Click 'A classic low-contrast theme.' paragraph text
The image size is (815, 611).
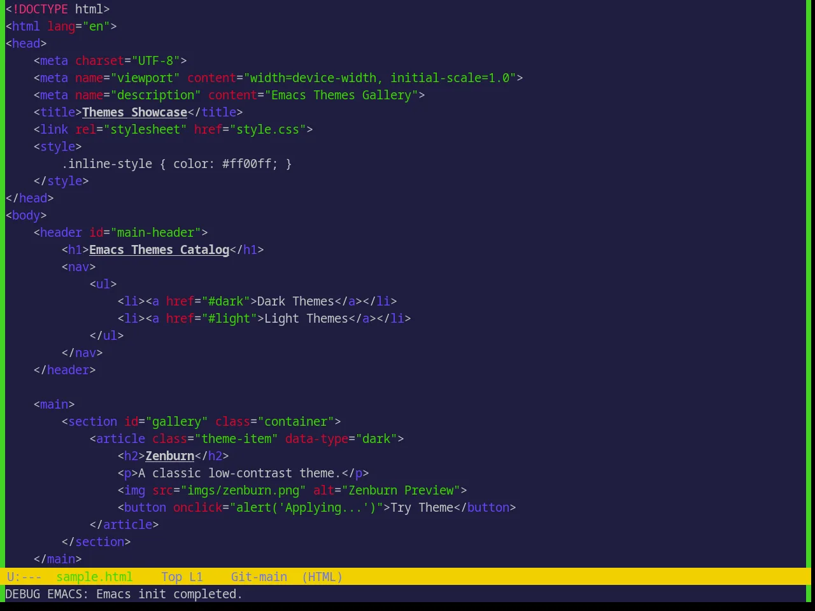coord(239,473)
